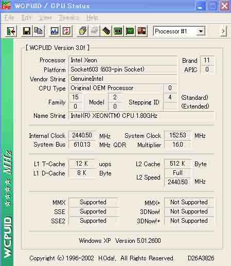Click the Internal Clock value 2440.50
The height and width of the screenshot is (266, 231).
[82, 135]
